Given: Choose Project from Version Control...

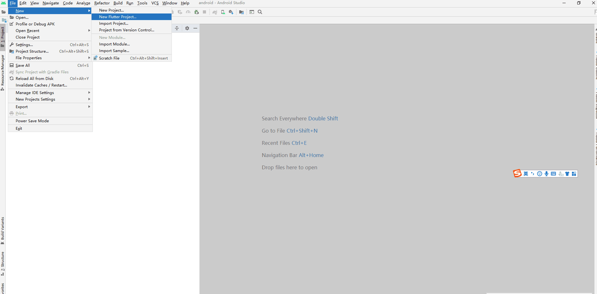Looking at the screenshot, I should click(131, 30).
